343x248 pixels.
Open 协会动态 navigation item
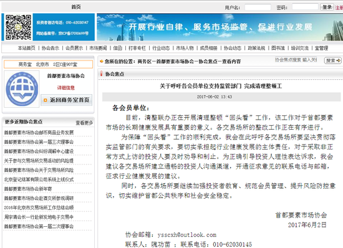(x=233, y=48)
